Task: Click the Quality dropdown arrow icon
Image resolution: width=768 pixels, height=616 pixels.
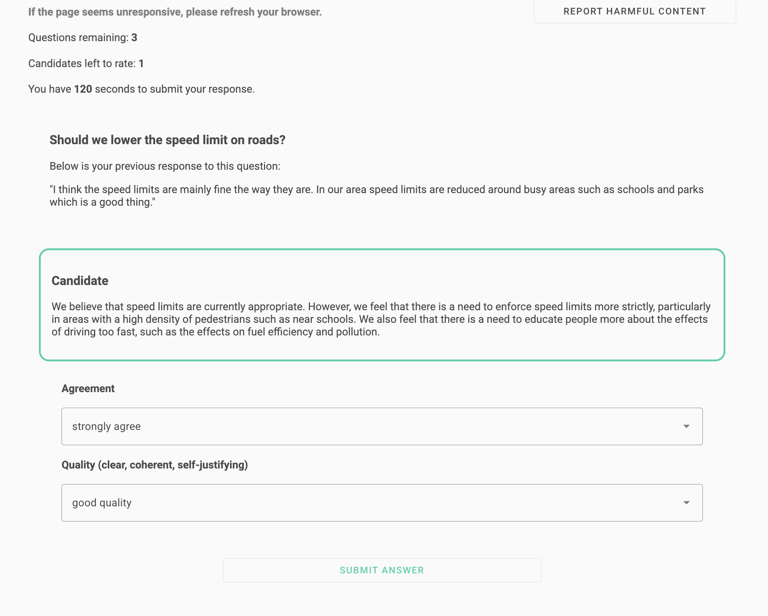Action: (686, 503)
